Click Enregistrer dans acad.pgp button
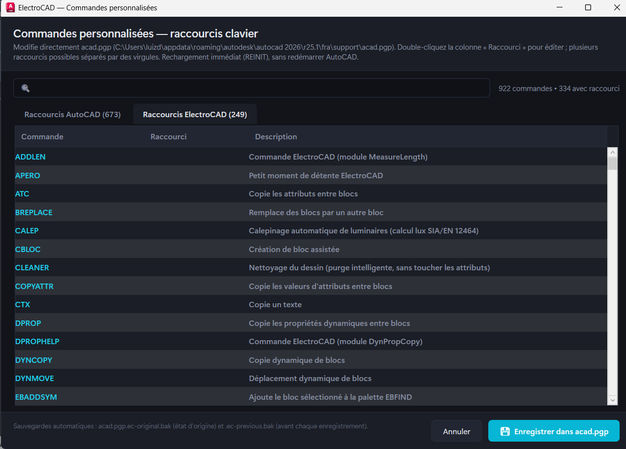This screenshot has height=449, width=626. pos(554,431)
